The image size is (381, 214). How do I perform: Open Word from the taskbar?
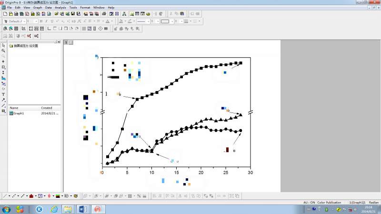[x=83, y=209]
